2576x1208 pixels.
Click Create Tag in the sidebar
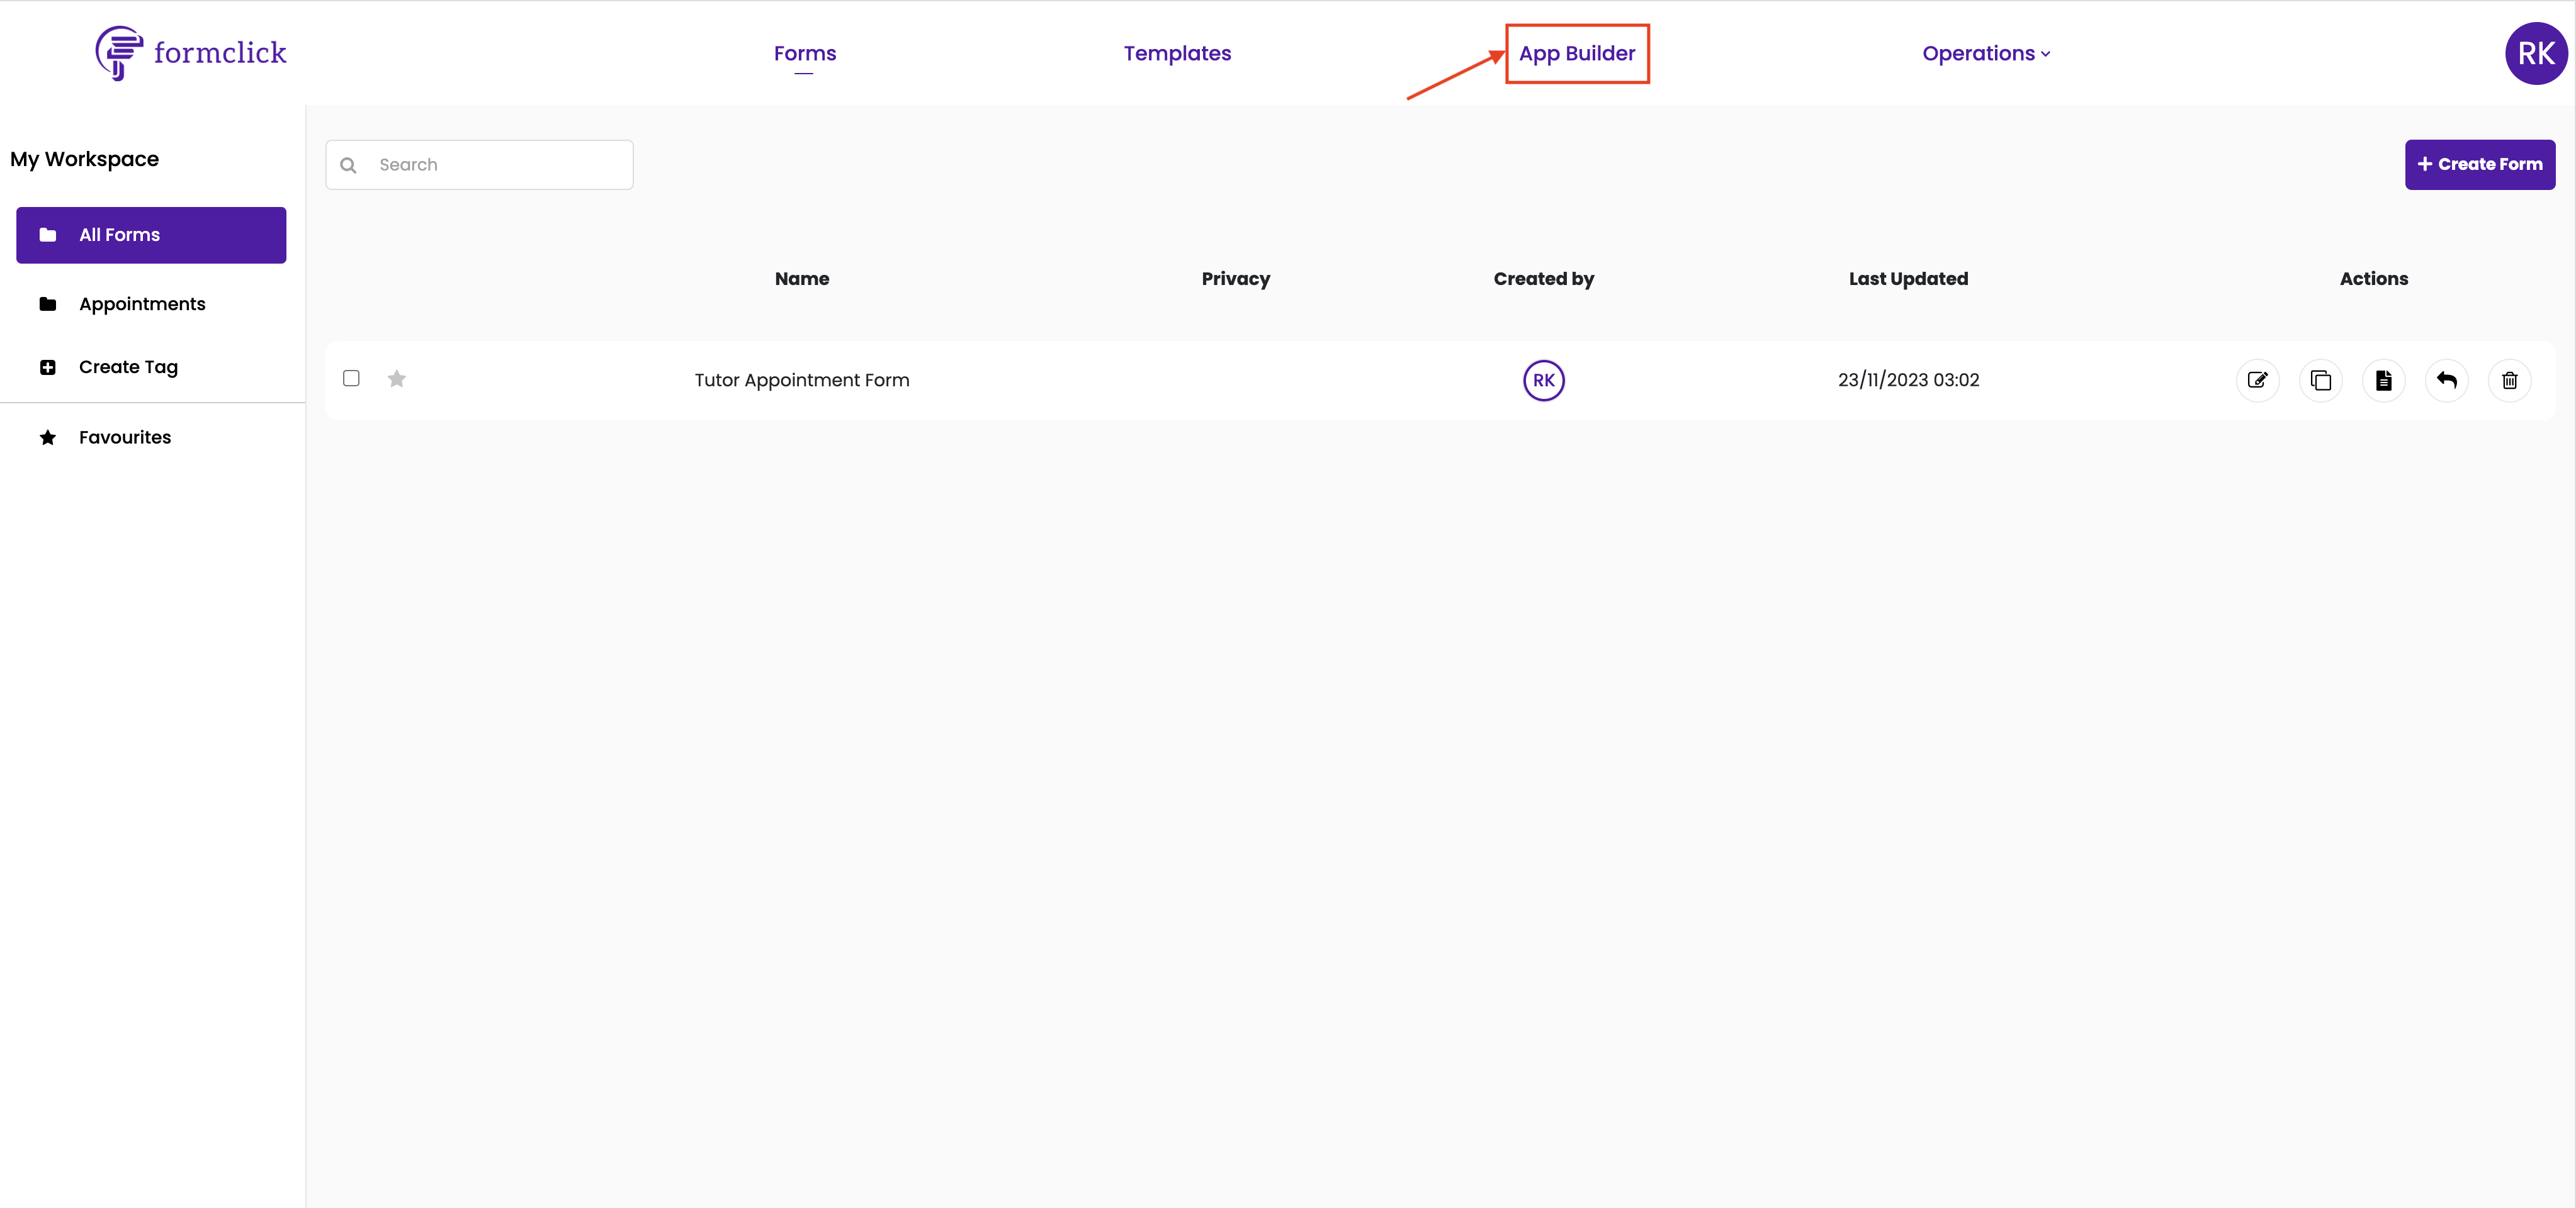[128, 367]
